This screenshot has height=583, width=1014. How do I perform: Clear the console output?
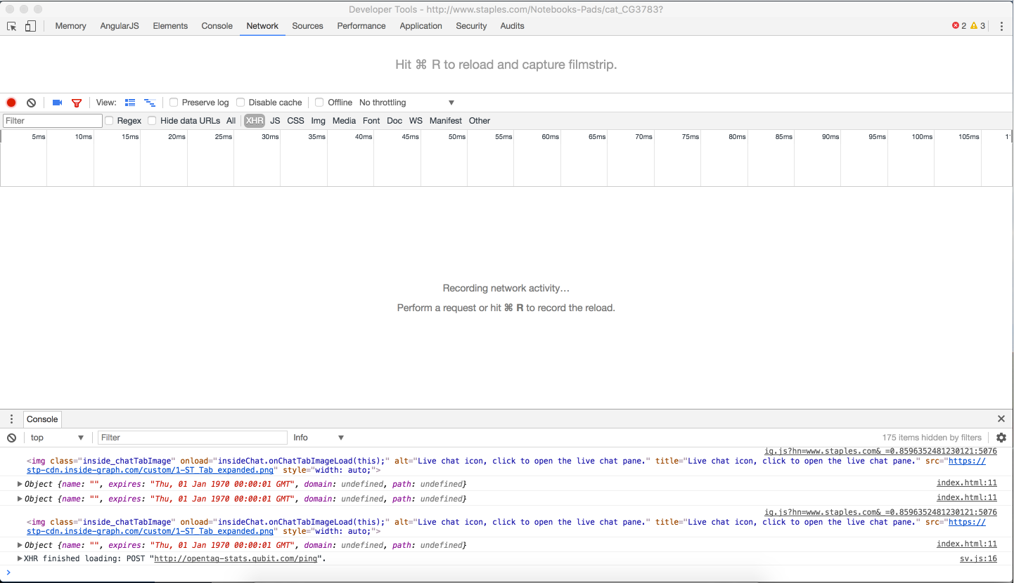[11, 437]
